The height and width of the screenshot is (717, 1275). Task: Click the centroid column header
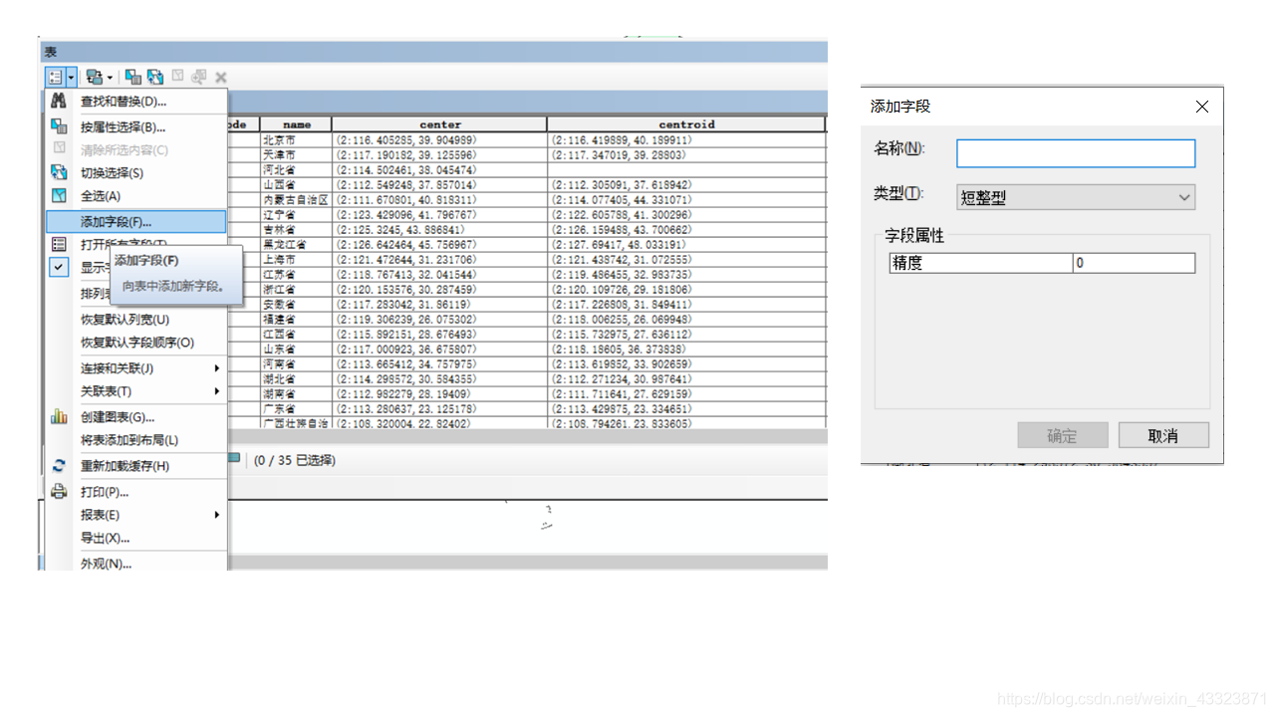(x=686, y=124)
